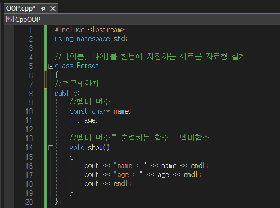Image resolution: width=280 pixels, height=208 pixels.
Task: Click the CppOOP project icon
Action: tap(10, 19)
